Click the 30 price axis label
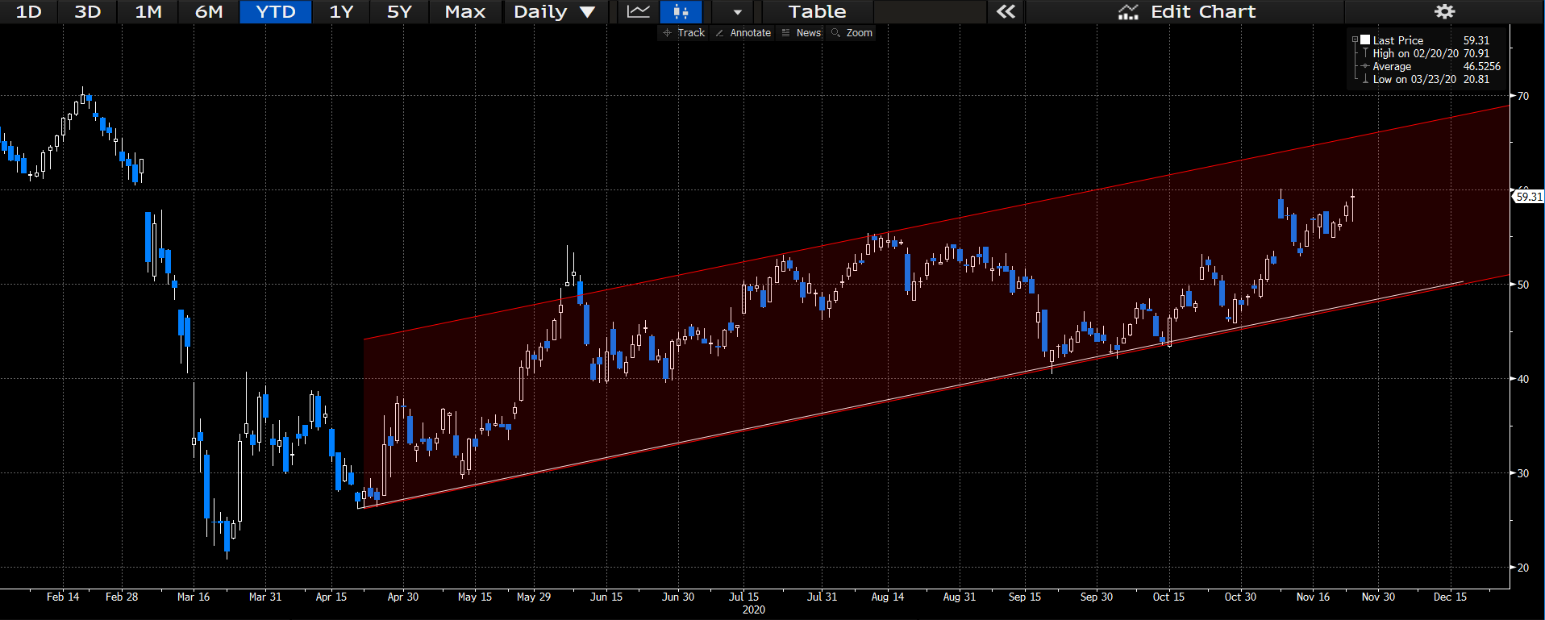Viewport: 1545px width, 620px height. [1522, 473]
